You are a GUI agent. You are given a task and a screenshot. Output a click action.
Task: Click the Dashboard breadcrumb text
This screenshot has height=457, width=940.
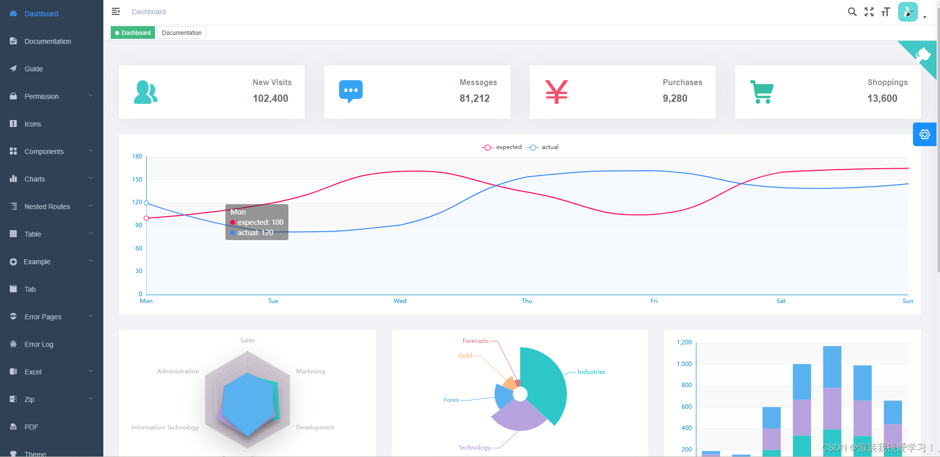[149, 12]
